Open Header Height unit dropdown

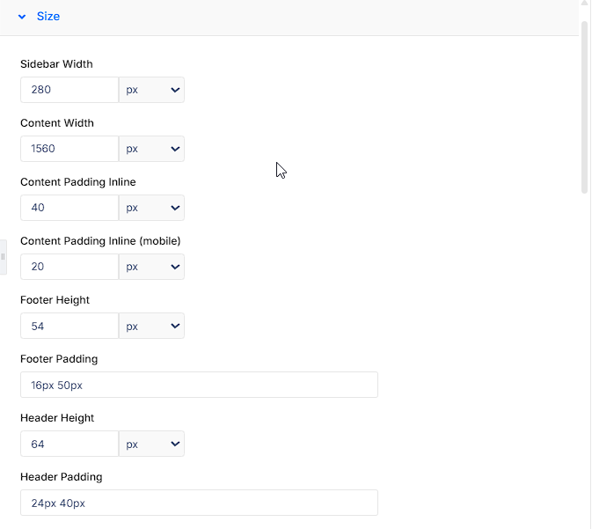click(x=151, y=444)
